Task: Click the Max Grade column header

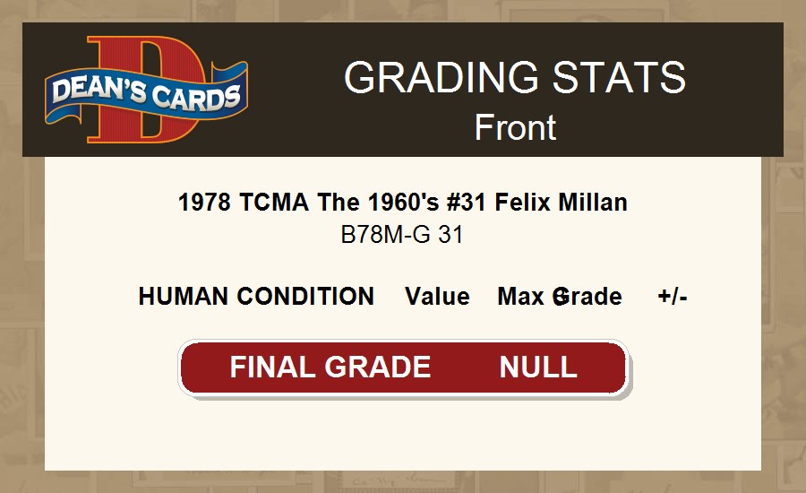Action: [x=560, y=297]
